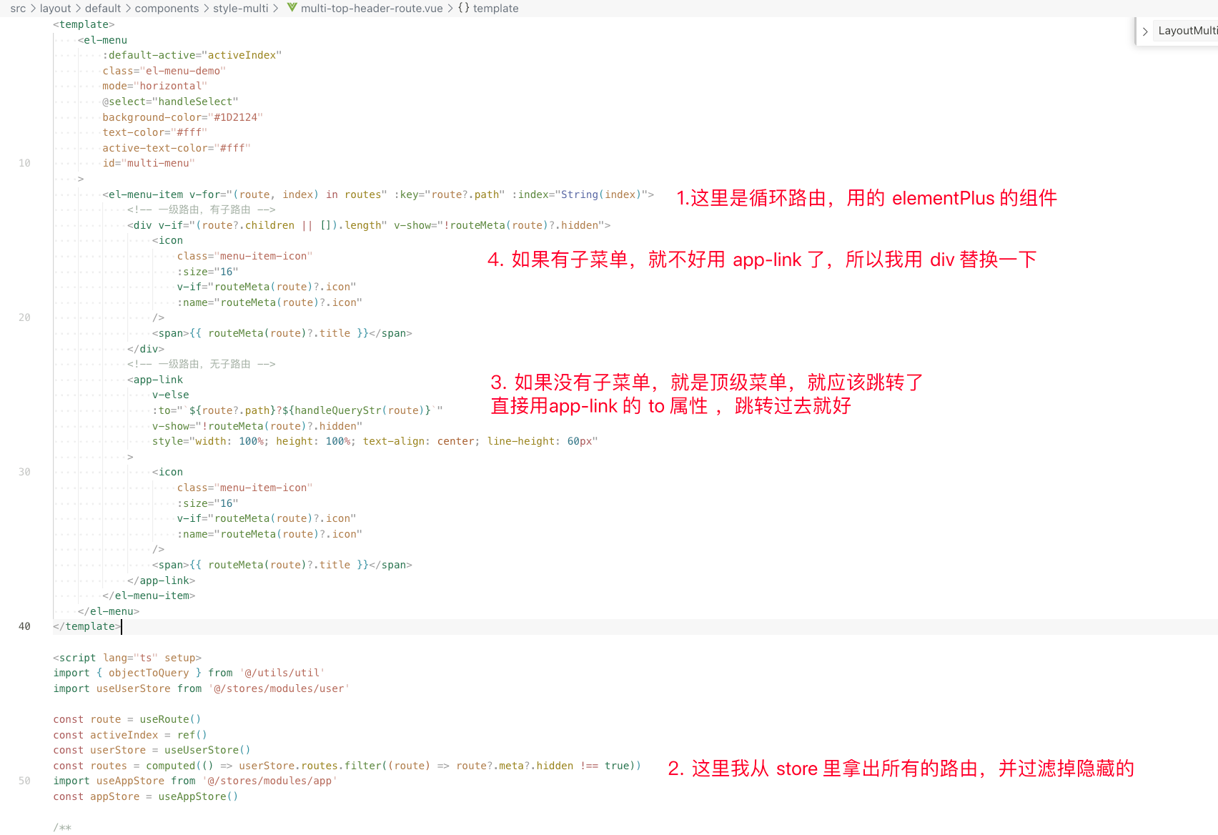Click import objectToQuery line
This screenshot has width=1218, height=835.
189,673
